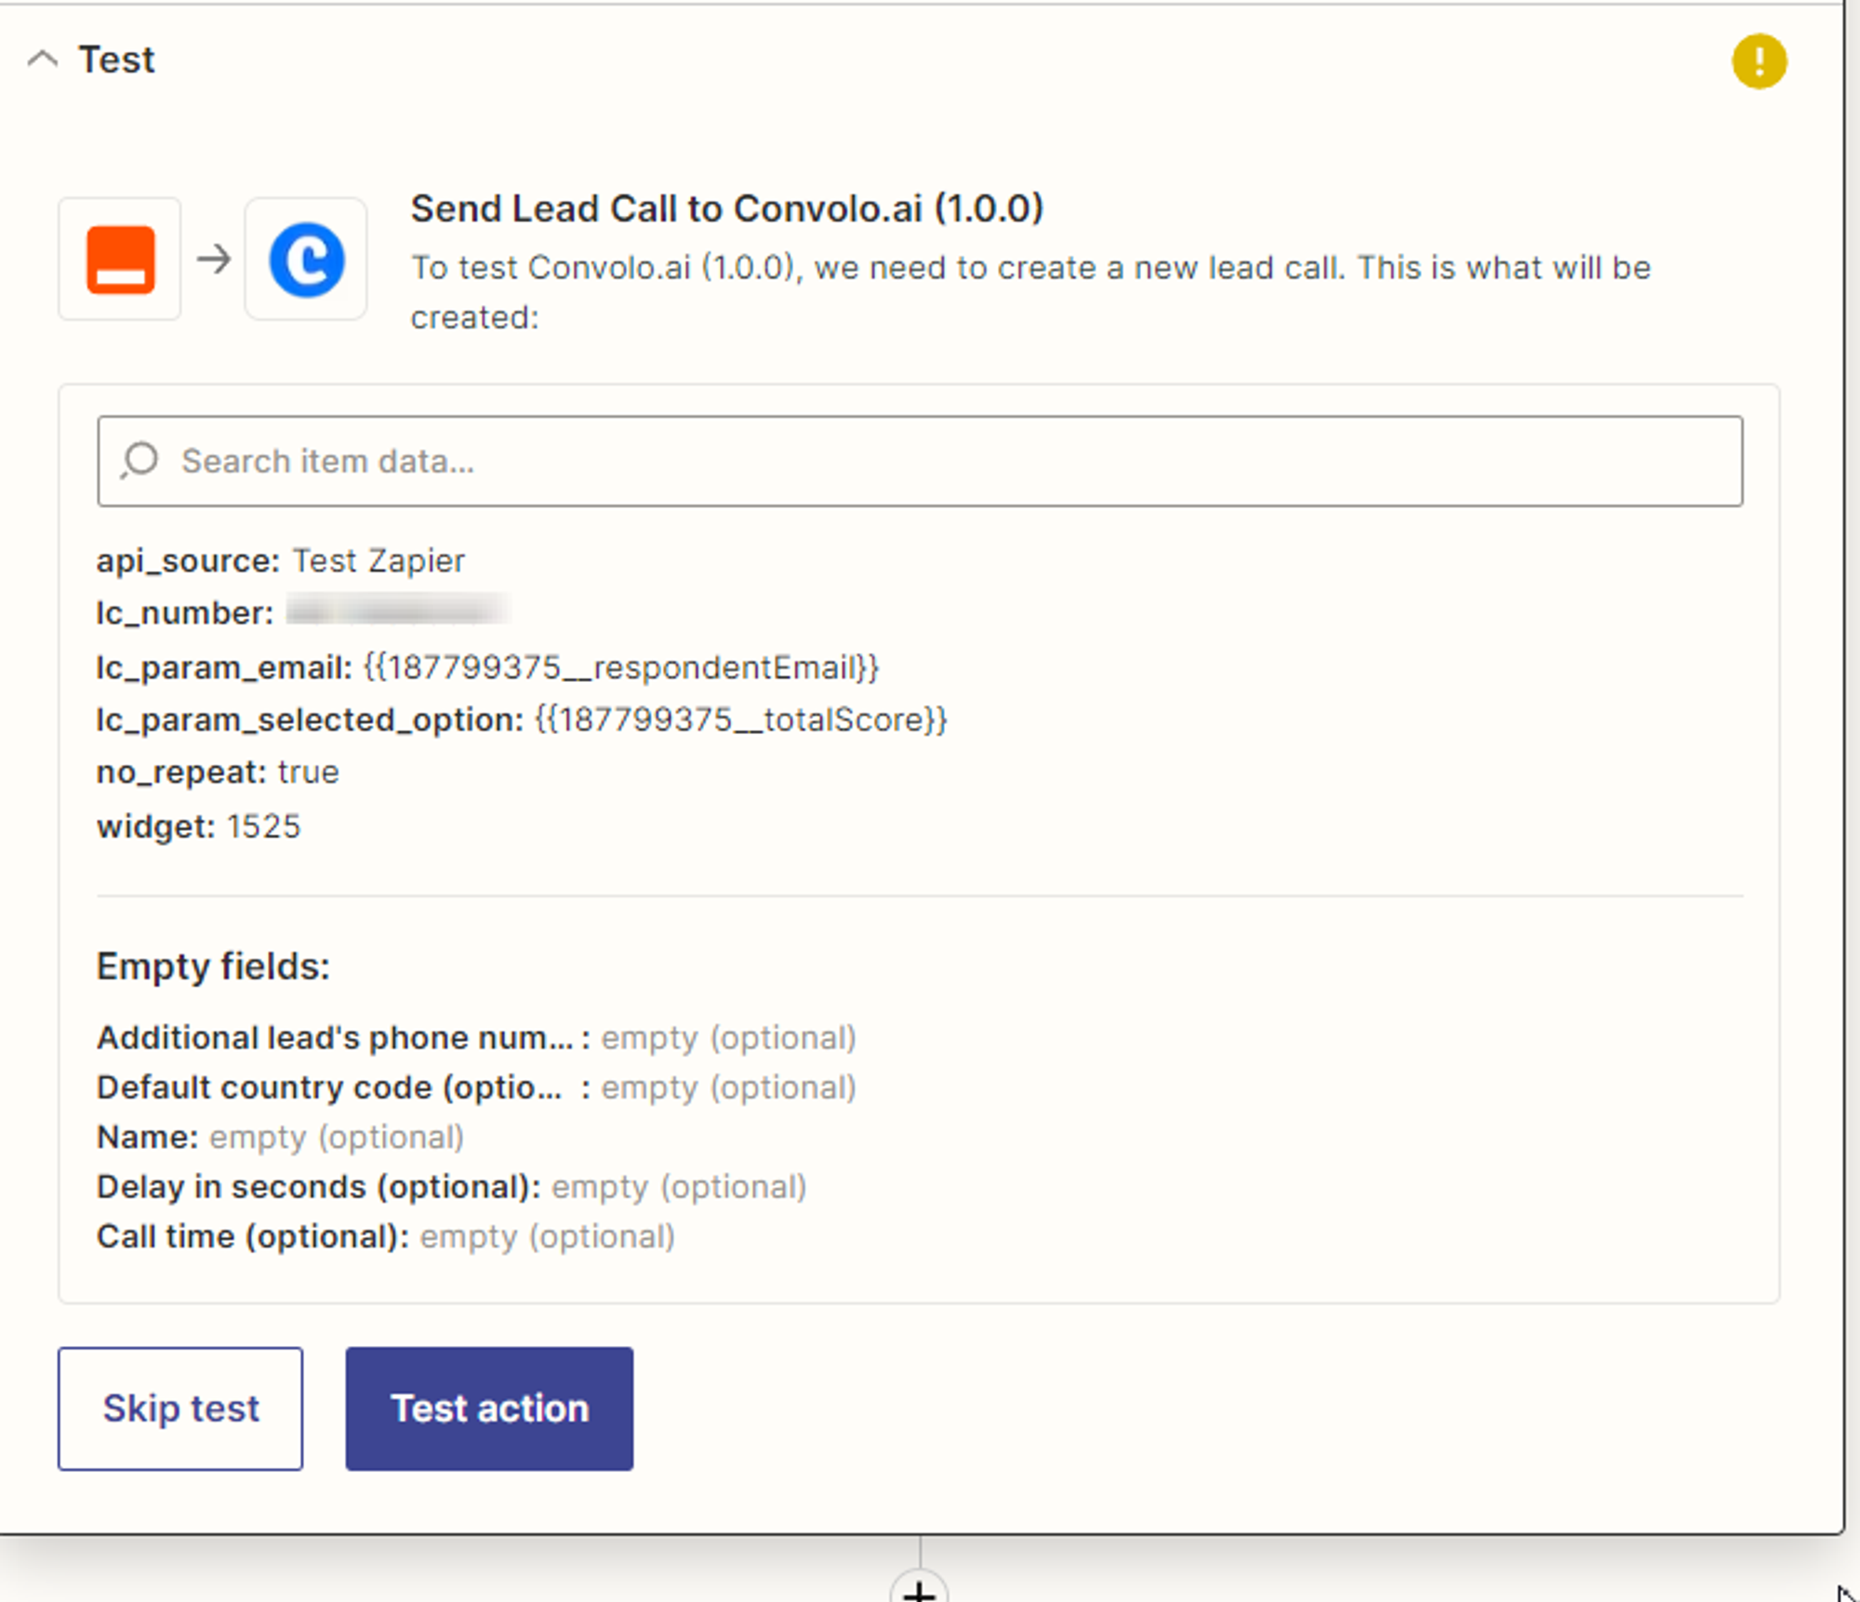Click the magnifier icon in search box
This screenshot has width=1860, height=1602.
coord(139,461)
